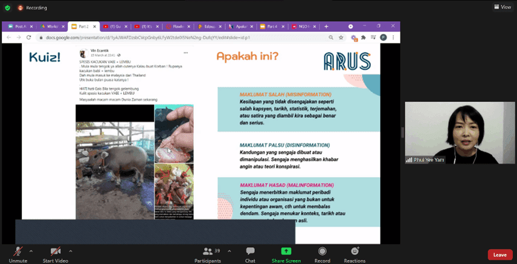Switch to the 'Edpuz' browser tab
Viewport: 517px width, 264px height.
click(208, 27)
